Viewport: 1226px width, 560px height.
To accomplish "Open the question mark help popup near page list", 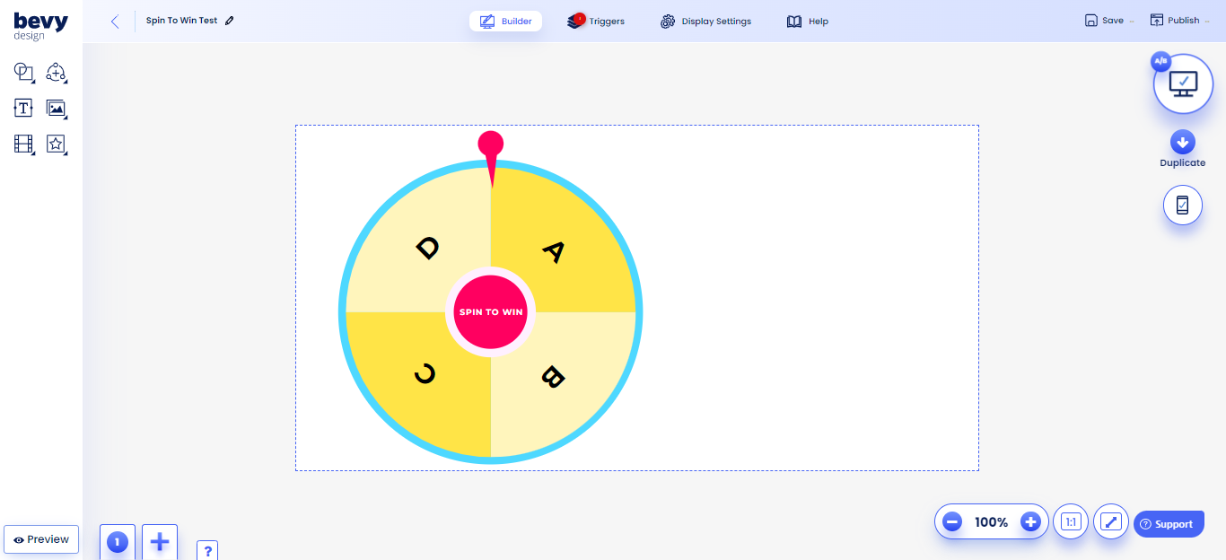I will pyautogui.click(x=207, y=549).
